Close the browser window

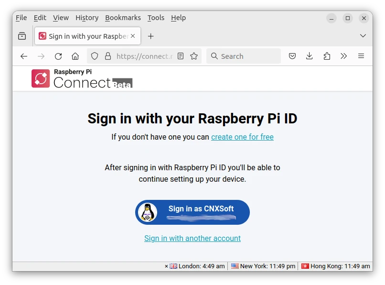(364, 18)
